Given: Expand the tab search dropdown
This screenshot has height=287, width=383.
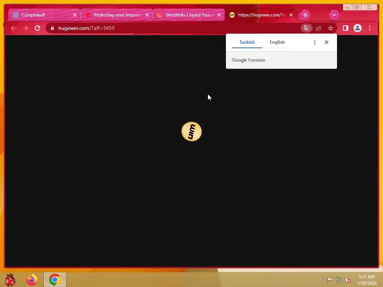Looking at the screenshot, I should (334, 15).
